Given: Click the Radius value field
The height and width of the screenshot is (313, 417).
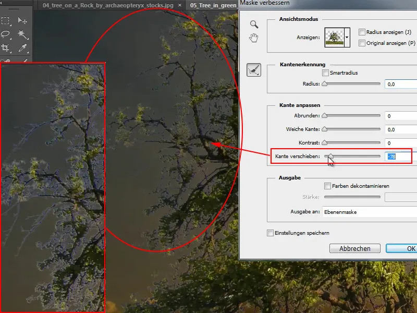Looking at the screenshot, I should (401, 84).
